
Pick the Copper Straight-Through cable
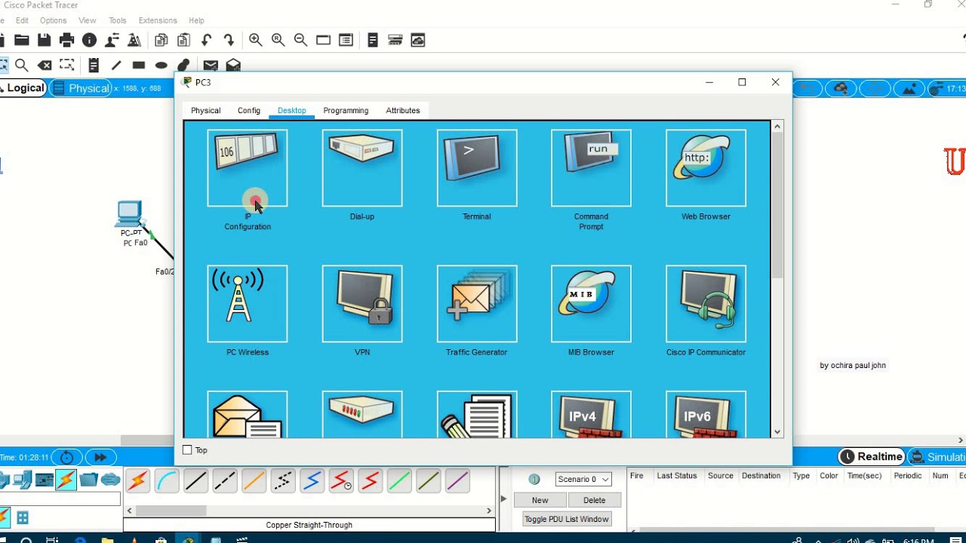pyautogui.click(x=195, y=480)
